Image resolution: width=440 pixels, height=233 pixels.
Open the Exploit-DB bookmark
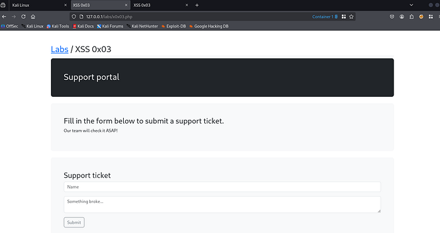[x=173, y=26]
